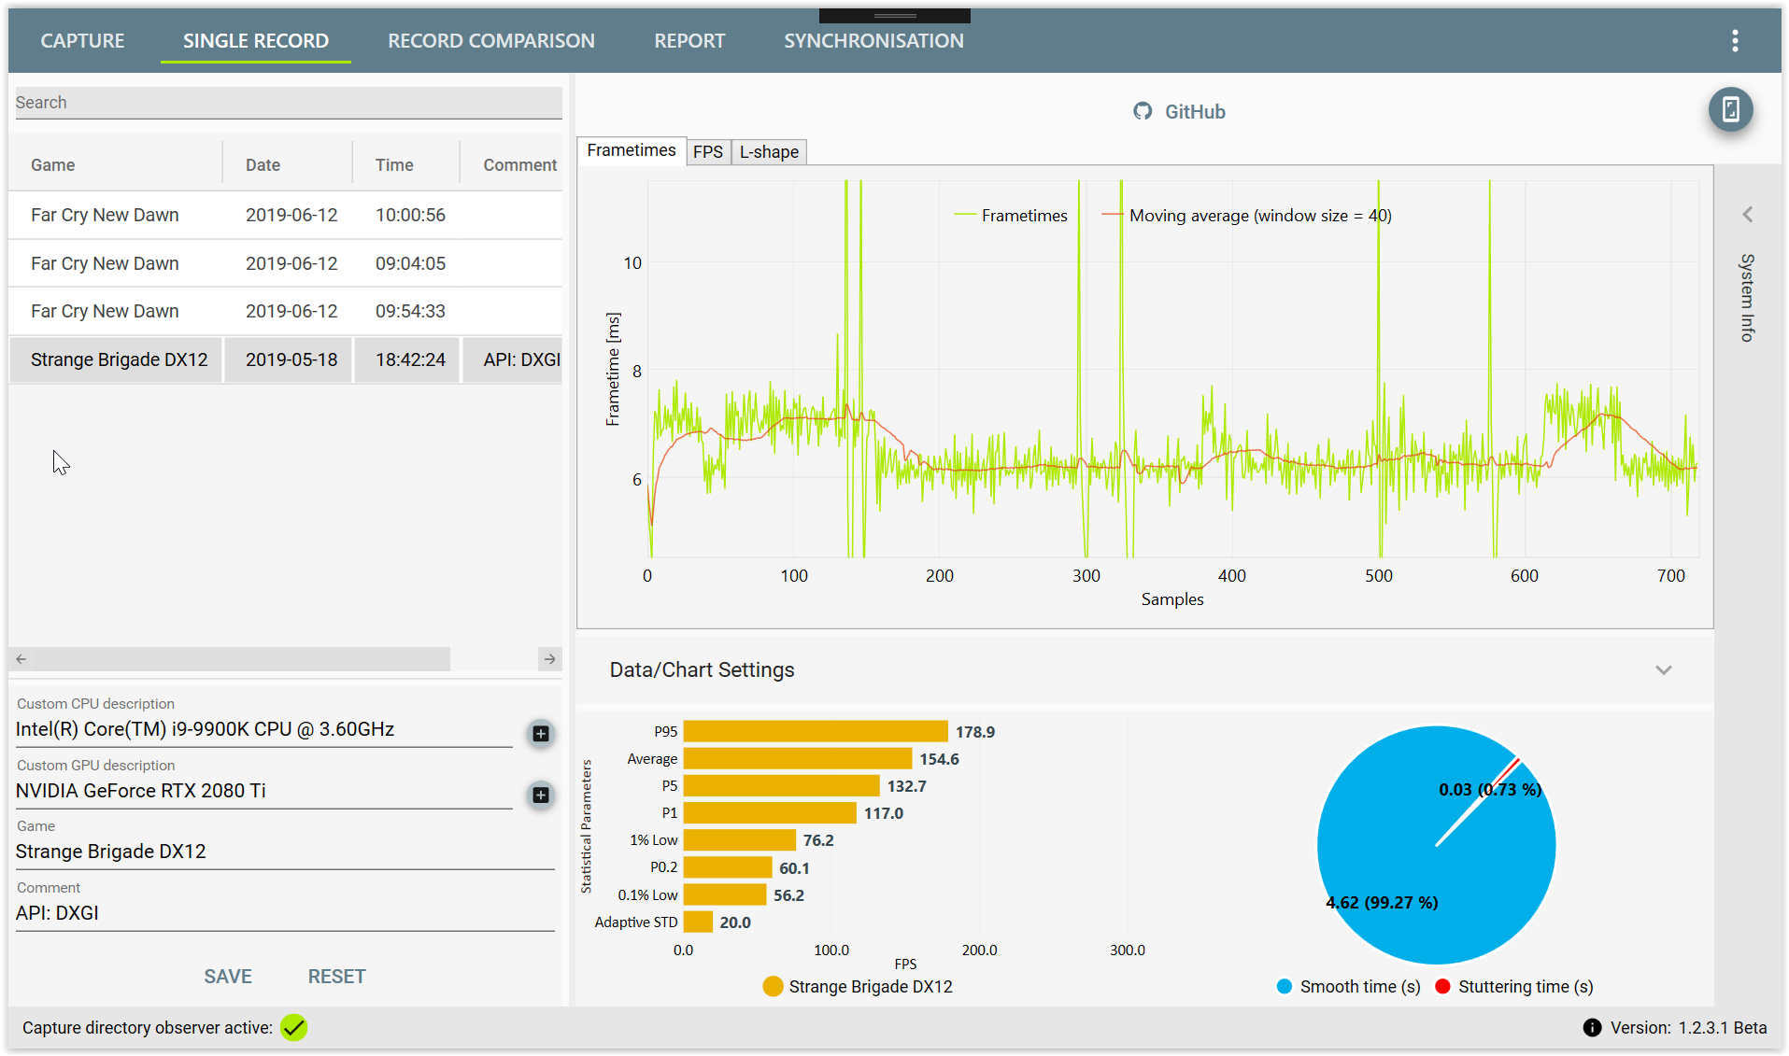1789x1056 pixels.
Task: Sort by the Comment column header
Action: click(519, 164)
